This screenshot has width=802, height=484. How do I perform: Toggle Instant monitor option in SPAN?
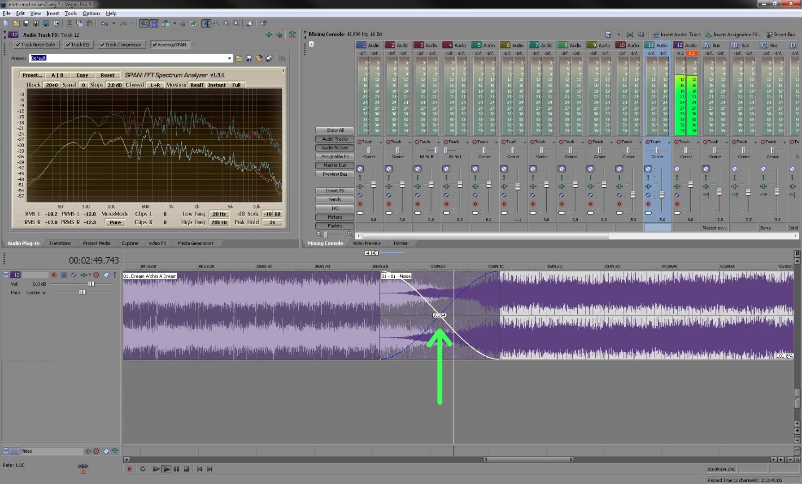[x=217, y=85]
